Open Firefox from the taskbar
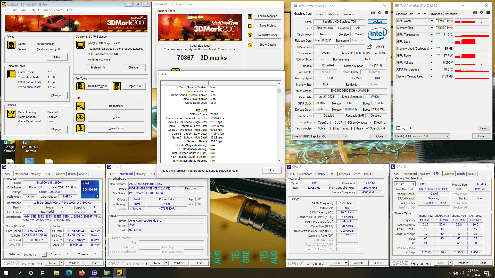 point(81,273)
